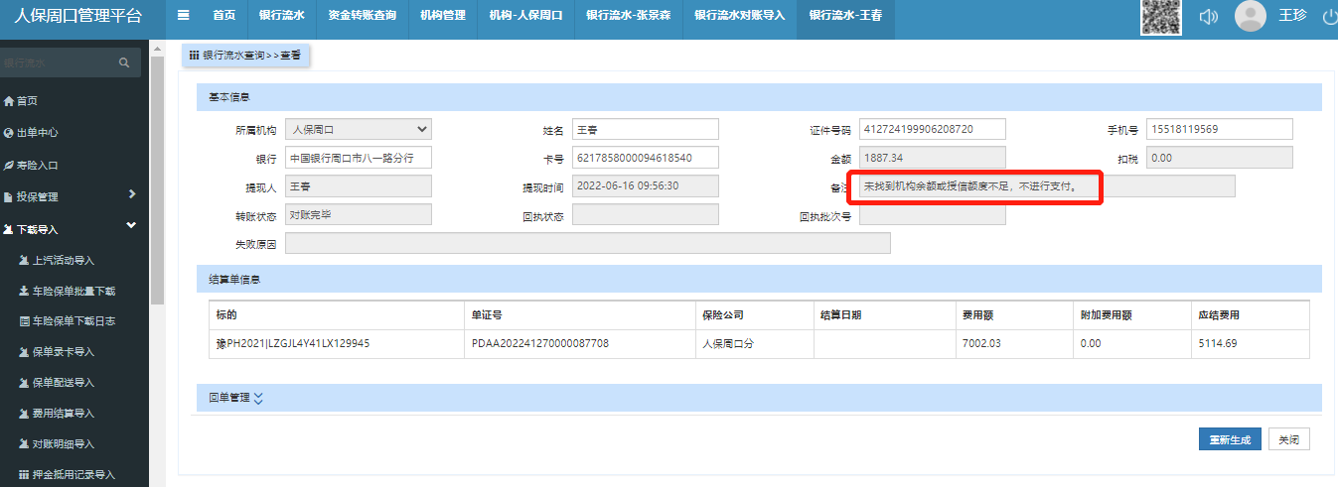Open 出单中心 in the sidebar
1338x487 pixels.
30,133
